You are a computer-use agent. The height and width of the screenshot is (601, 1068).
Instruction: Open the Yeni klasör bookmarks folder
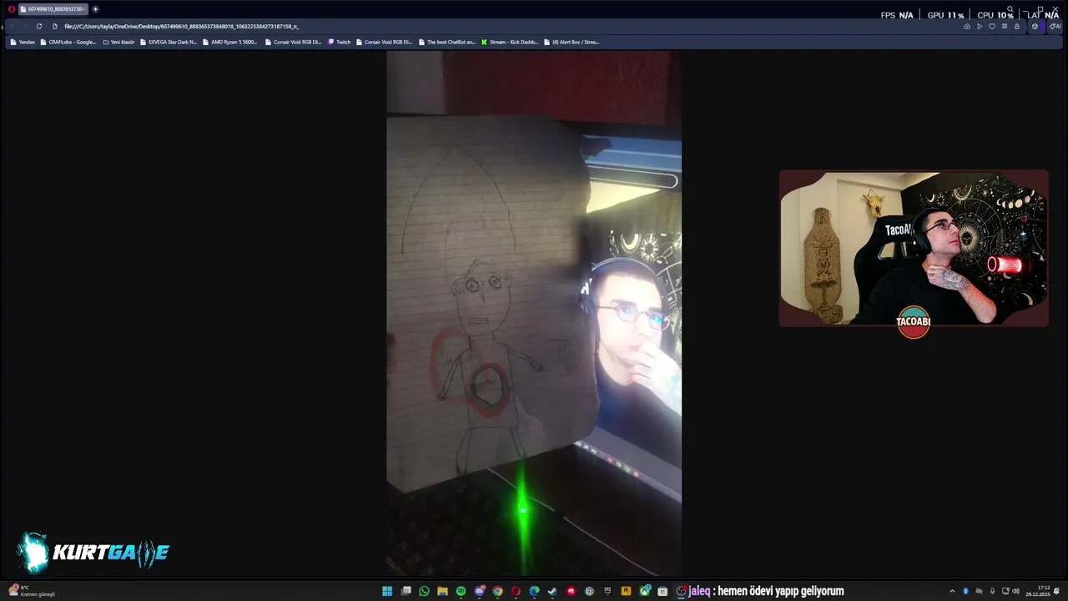[118, 42]
